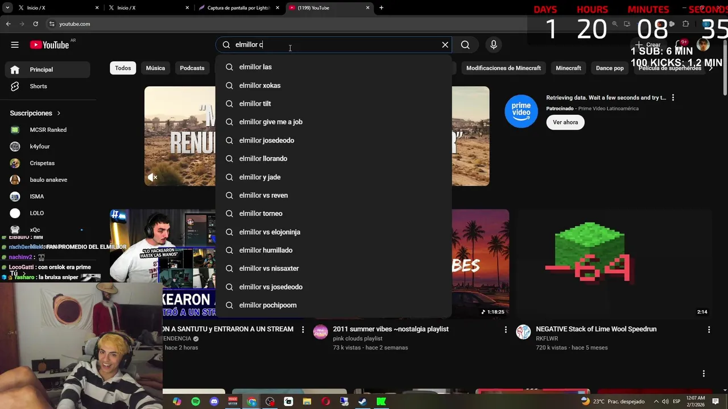Expand the Suscripciones section
Image resolution: width=728 pixels, height=409 pixels.
click(35, 113)
